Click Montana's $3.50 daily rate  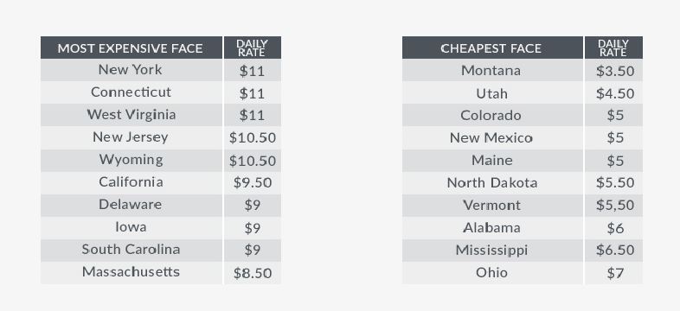coord(614,70)
